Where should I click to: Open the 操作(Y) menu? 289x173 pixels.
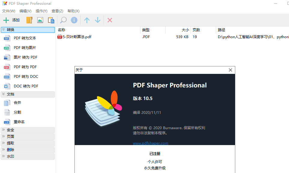click(41, 11)
